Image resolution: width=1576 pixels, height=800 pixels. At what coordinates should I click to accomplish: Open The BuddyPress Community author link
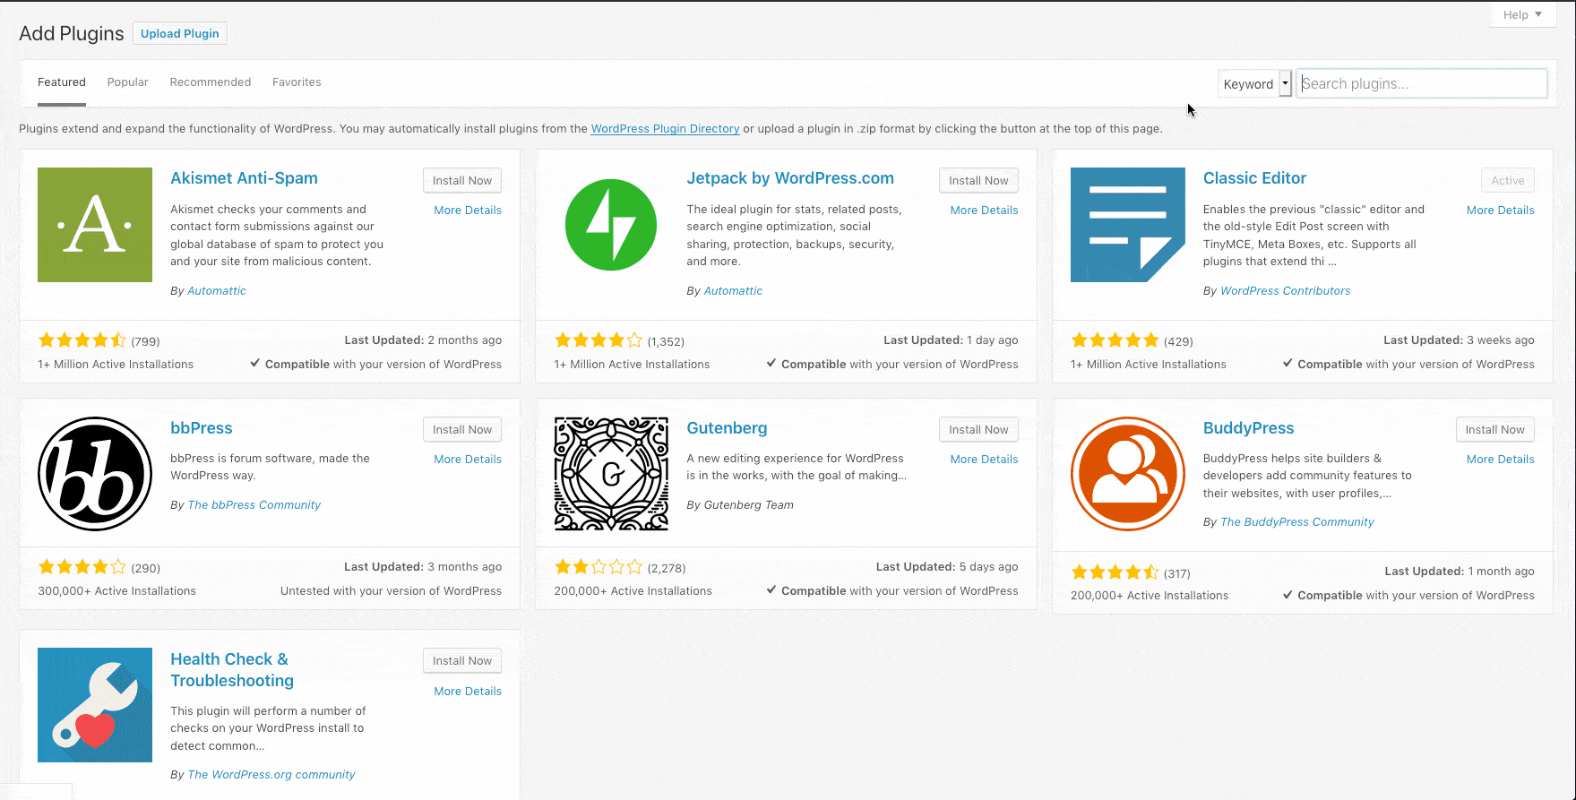click(x=1296, y=521)
